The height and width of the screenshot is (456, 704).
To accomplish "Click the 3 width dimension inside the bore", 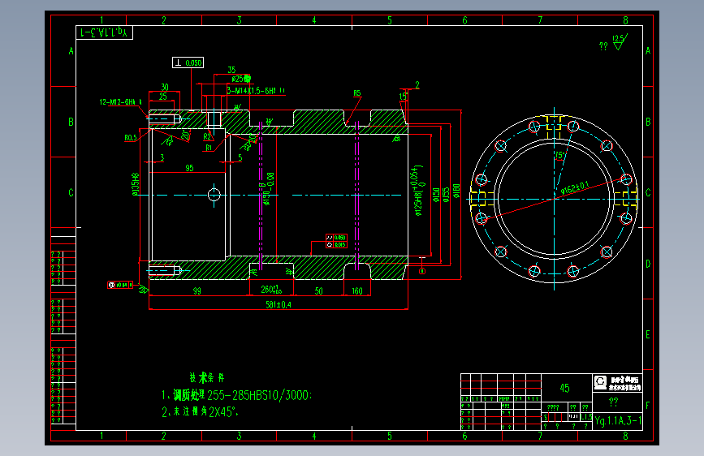I will click(162, 157).
